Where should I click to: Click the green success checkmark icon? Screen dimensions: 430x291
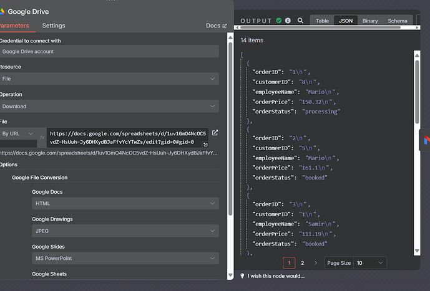[278, 21]
